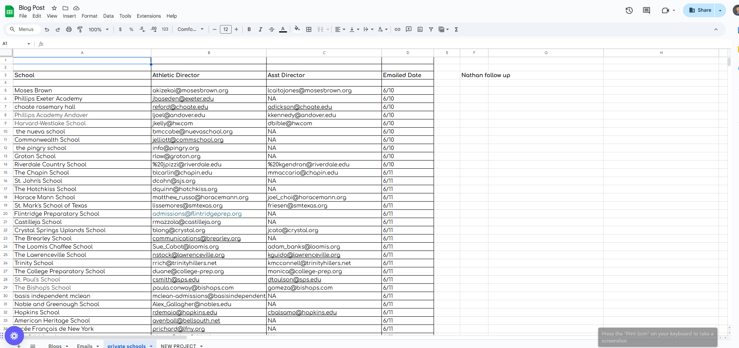Switch to the Blogs sheet tab

pyautogui.click(x=55, y=346)
